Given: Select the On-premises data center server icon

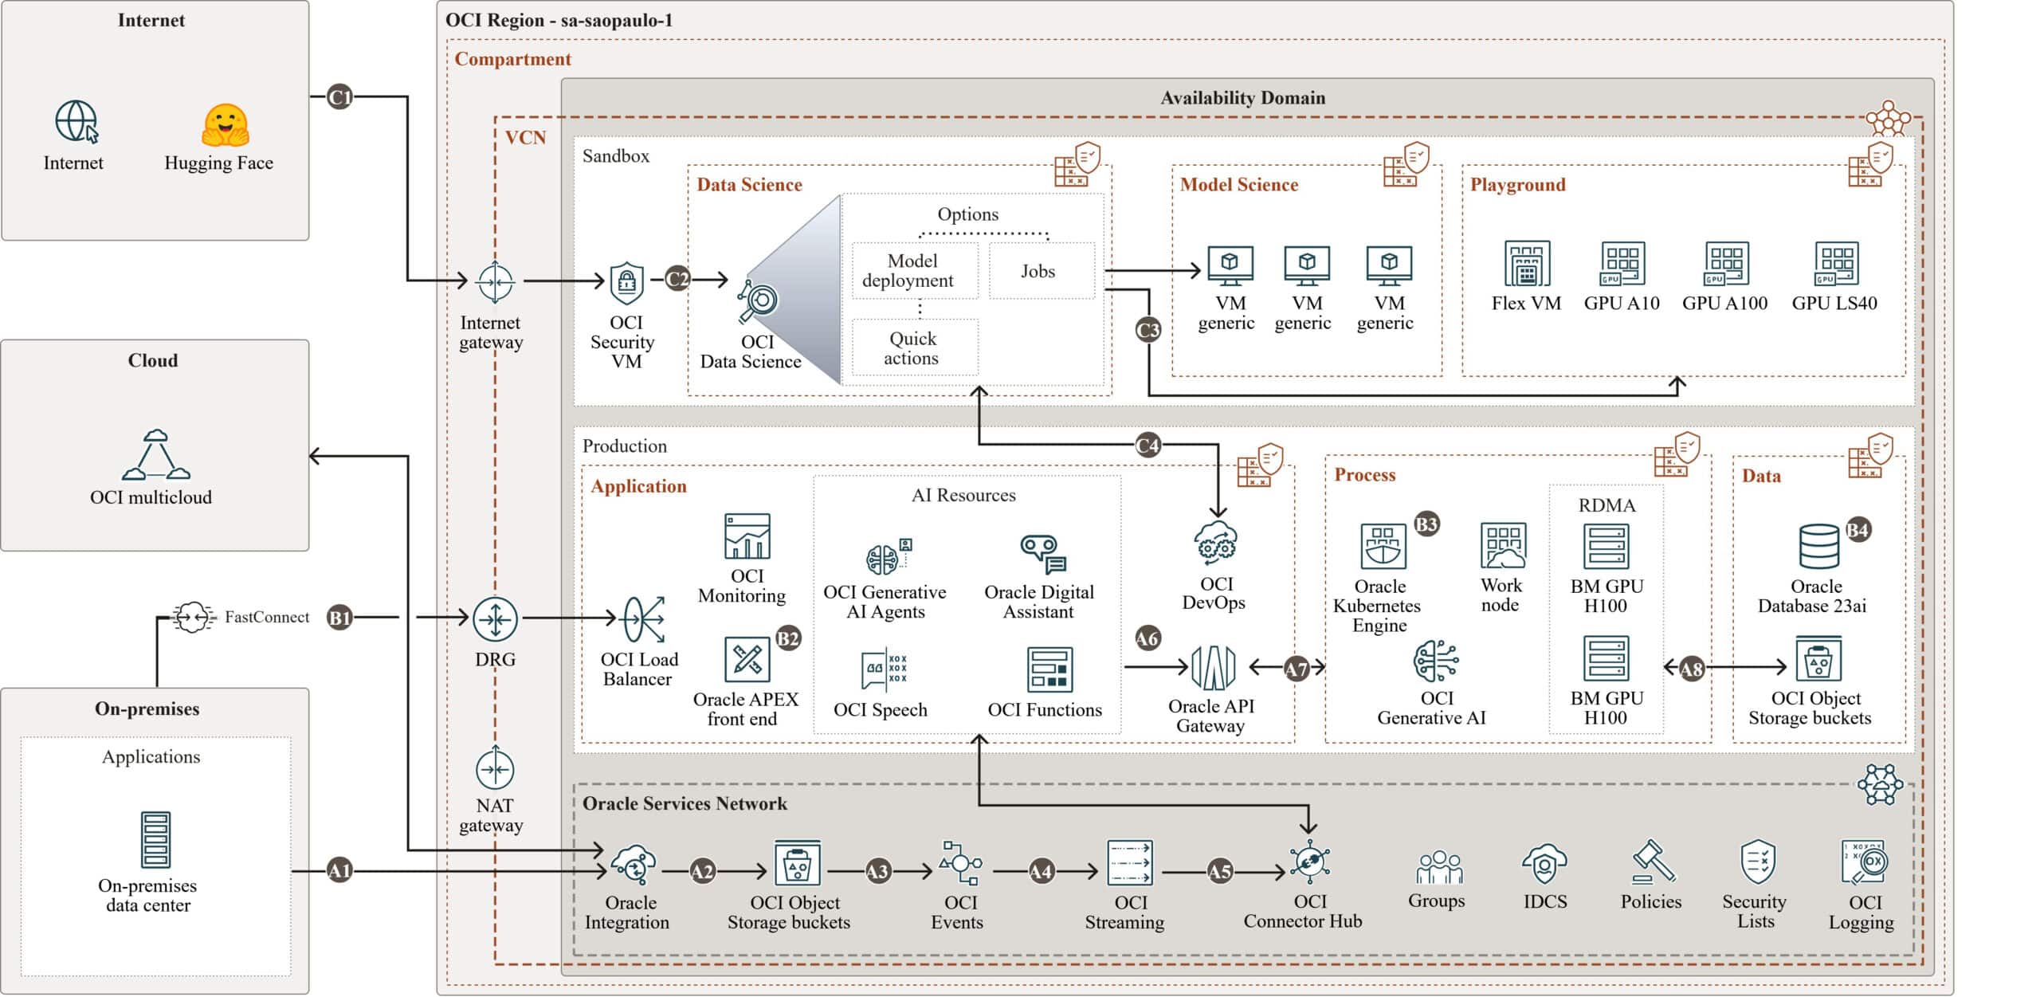Looking at the screenshot, I should click(x=155, y=839).
